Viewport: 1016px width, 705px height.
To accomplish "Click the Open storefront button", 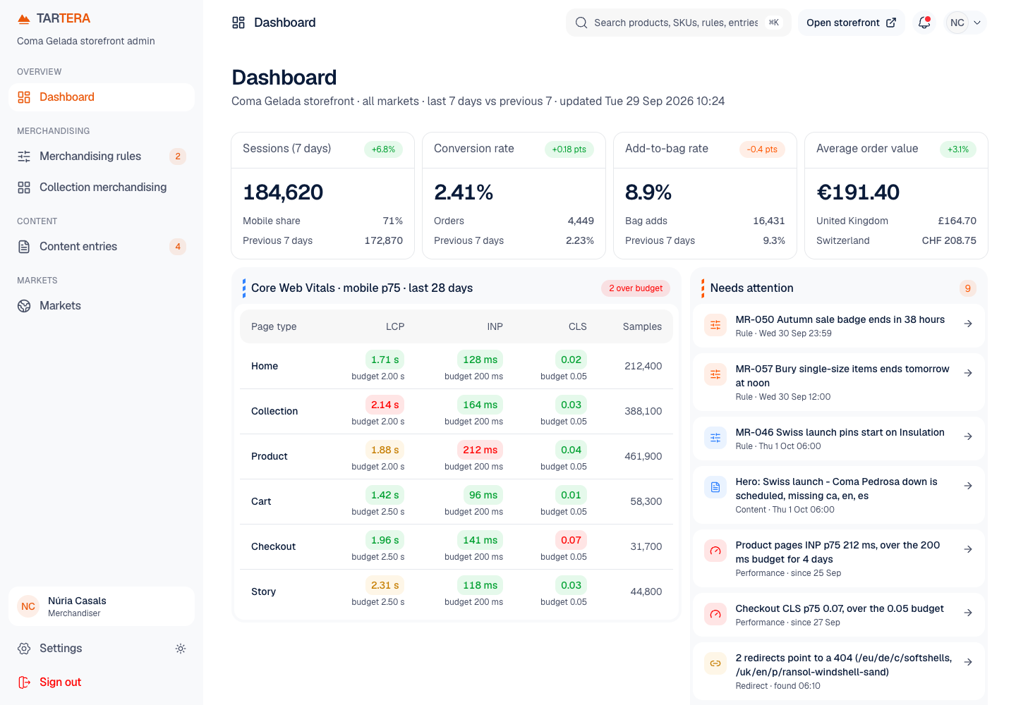I will tap(851, 23).
